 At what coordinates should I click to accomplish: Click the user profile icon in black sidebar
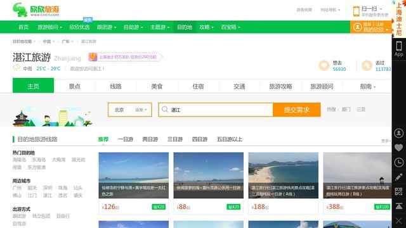[x=399, y=133]
